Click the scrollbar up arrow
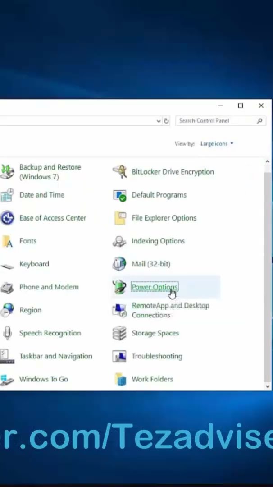273x487 pixels. click(x=268, y=161)
